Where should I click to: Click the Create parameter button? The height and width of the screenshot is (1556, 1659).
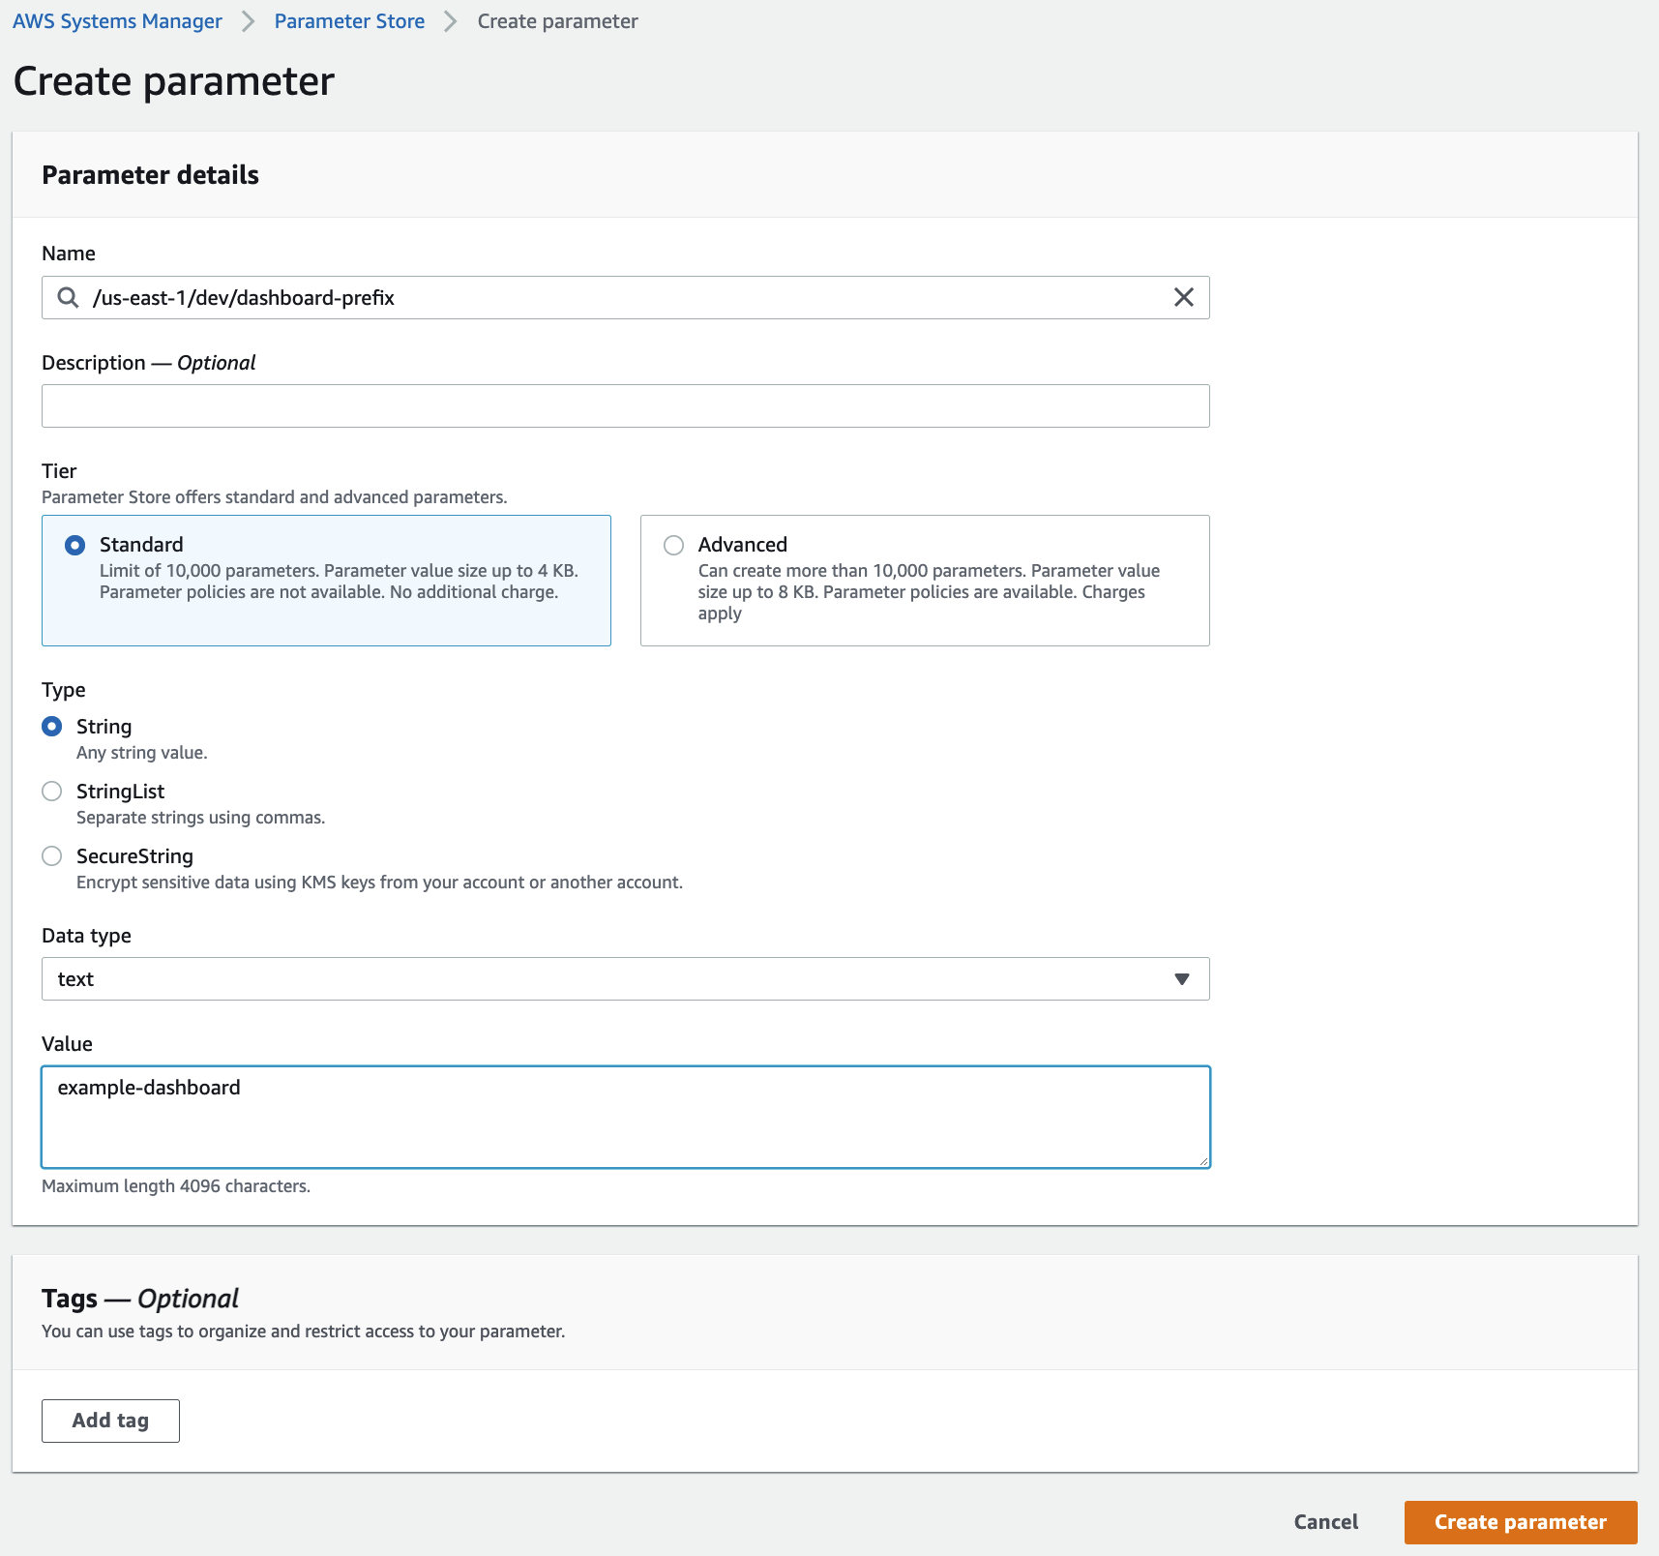point(1518,1521)
